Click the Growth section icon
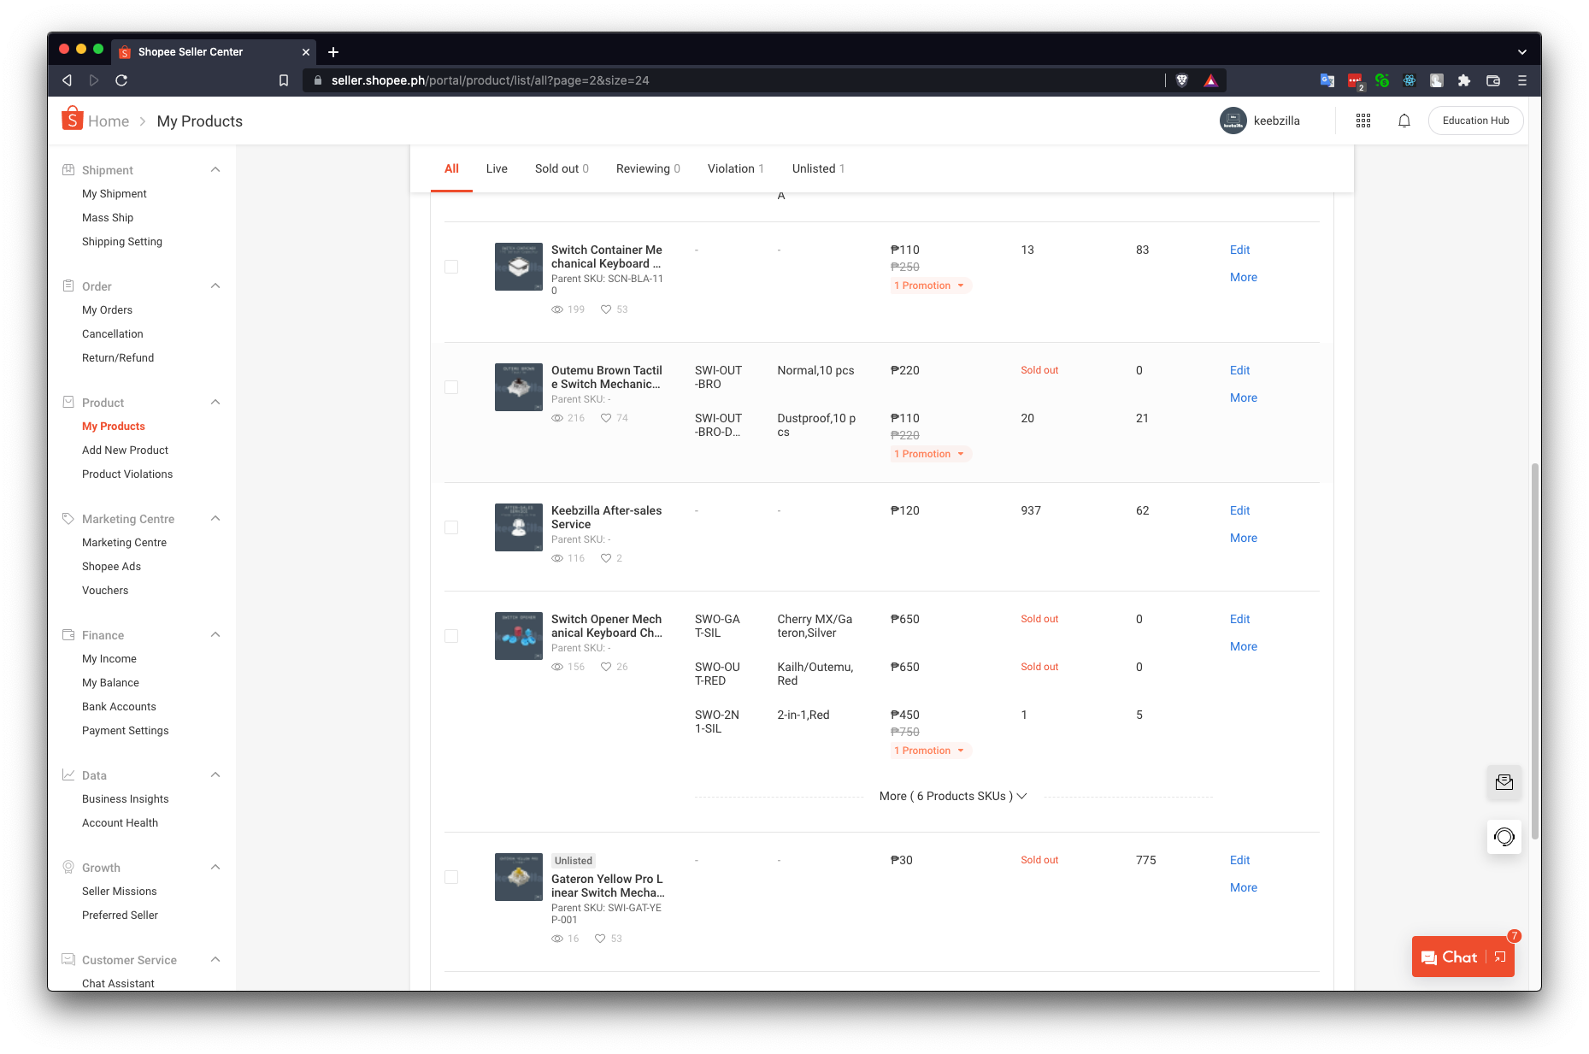The height and width of the screenshot is (1054, 1589). [68, 868]
